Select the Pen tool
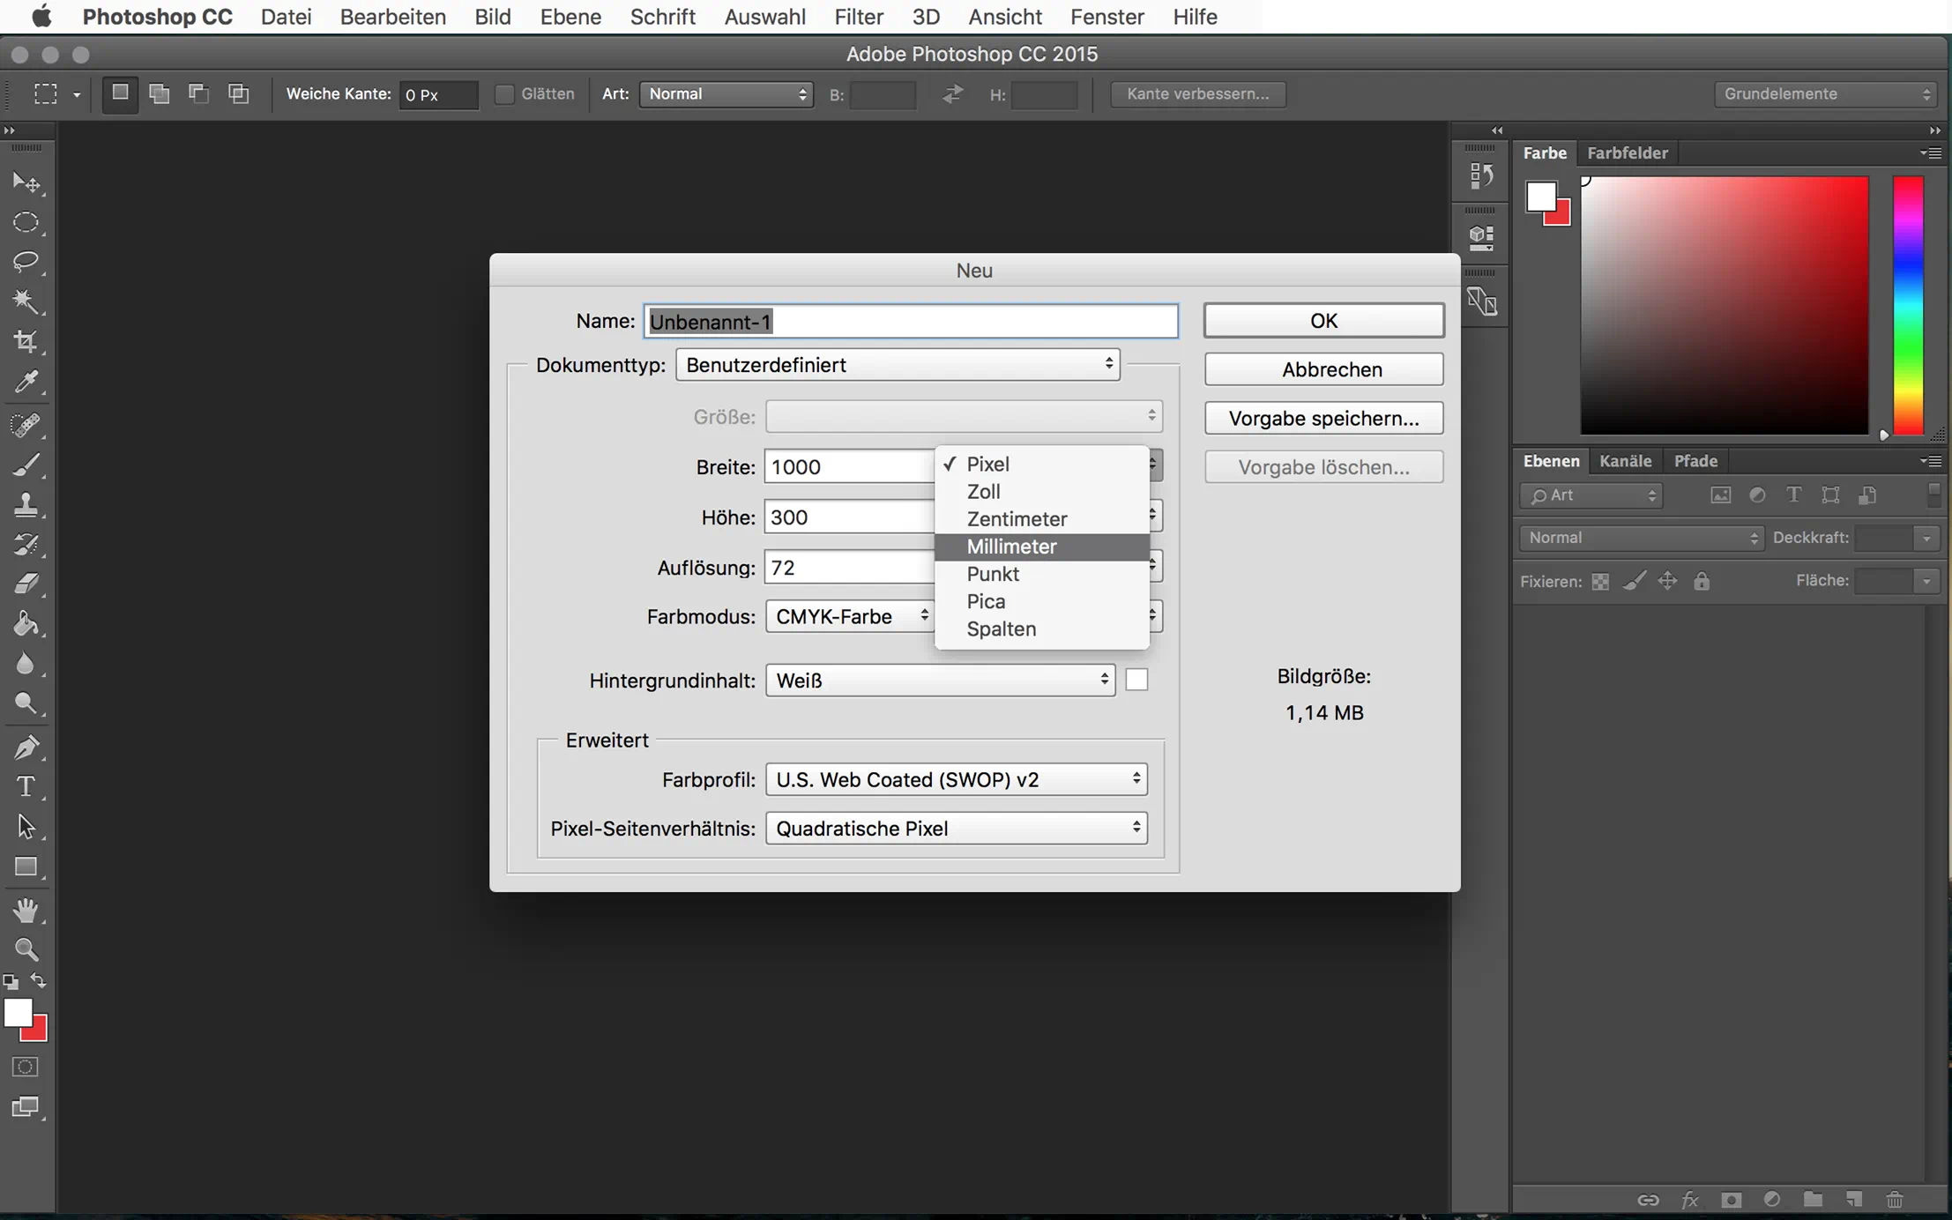Image resolution: width=1952 pixels, height=1220 pixels. [26, 747]
